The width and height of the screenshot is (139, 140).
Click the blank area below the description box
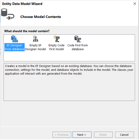pos(69,113)
